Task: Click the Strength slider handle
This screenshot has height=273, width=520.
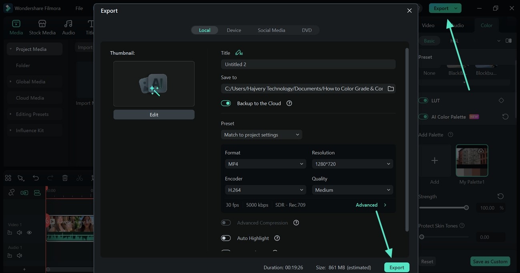Action: point(466,208)
